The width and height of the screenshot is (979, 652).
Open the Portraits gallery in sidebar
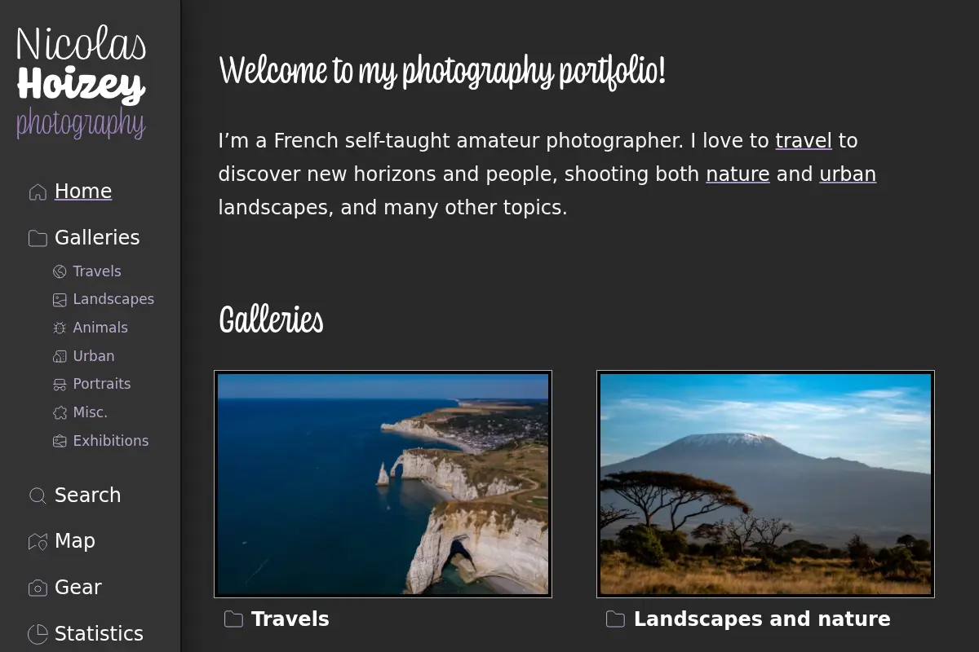coord(102,384)
